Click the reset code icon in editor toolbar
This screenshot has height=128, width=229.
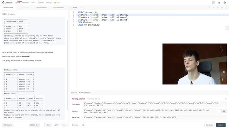[218, 7]
